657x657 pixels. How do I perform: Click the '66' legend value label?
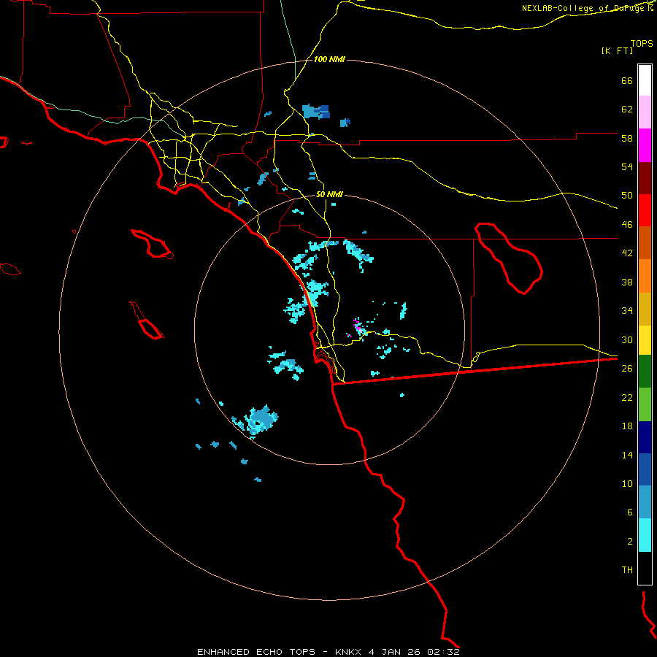coord(627,80)
